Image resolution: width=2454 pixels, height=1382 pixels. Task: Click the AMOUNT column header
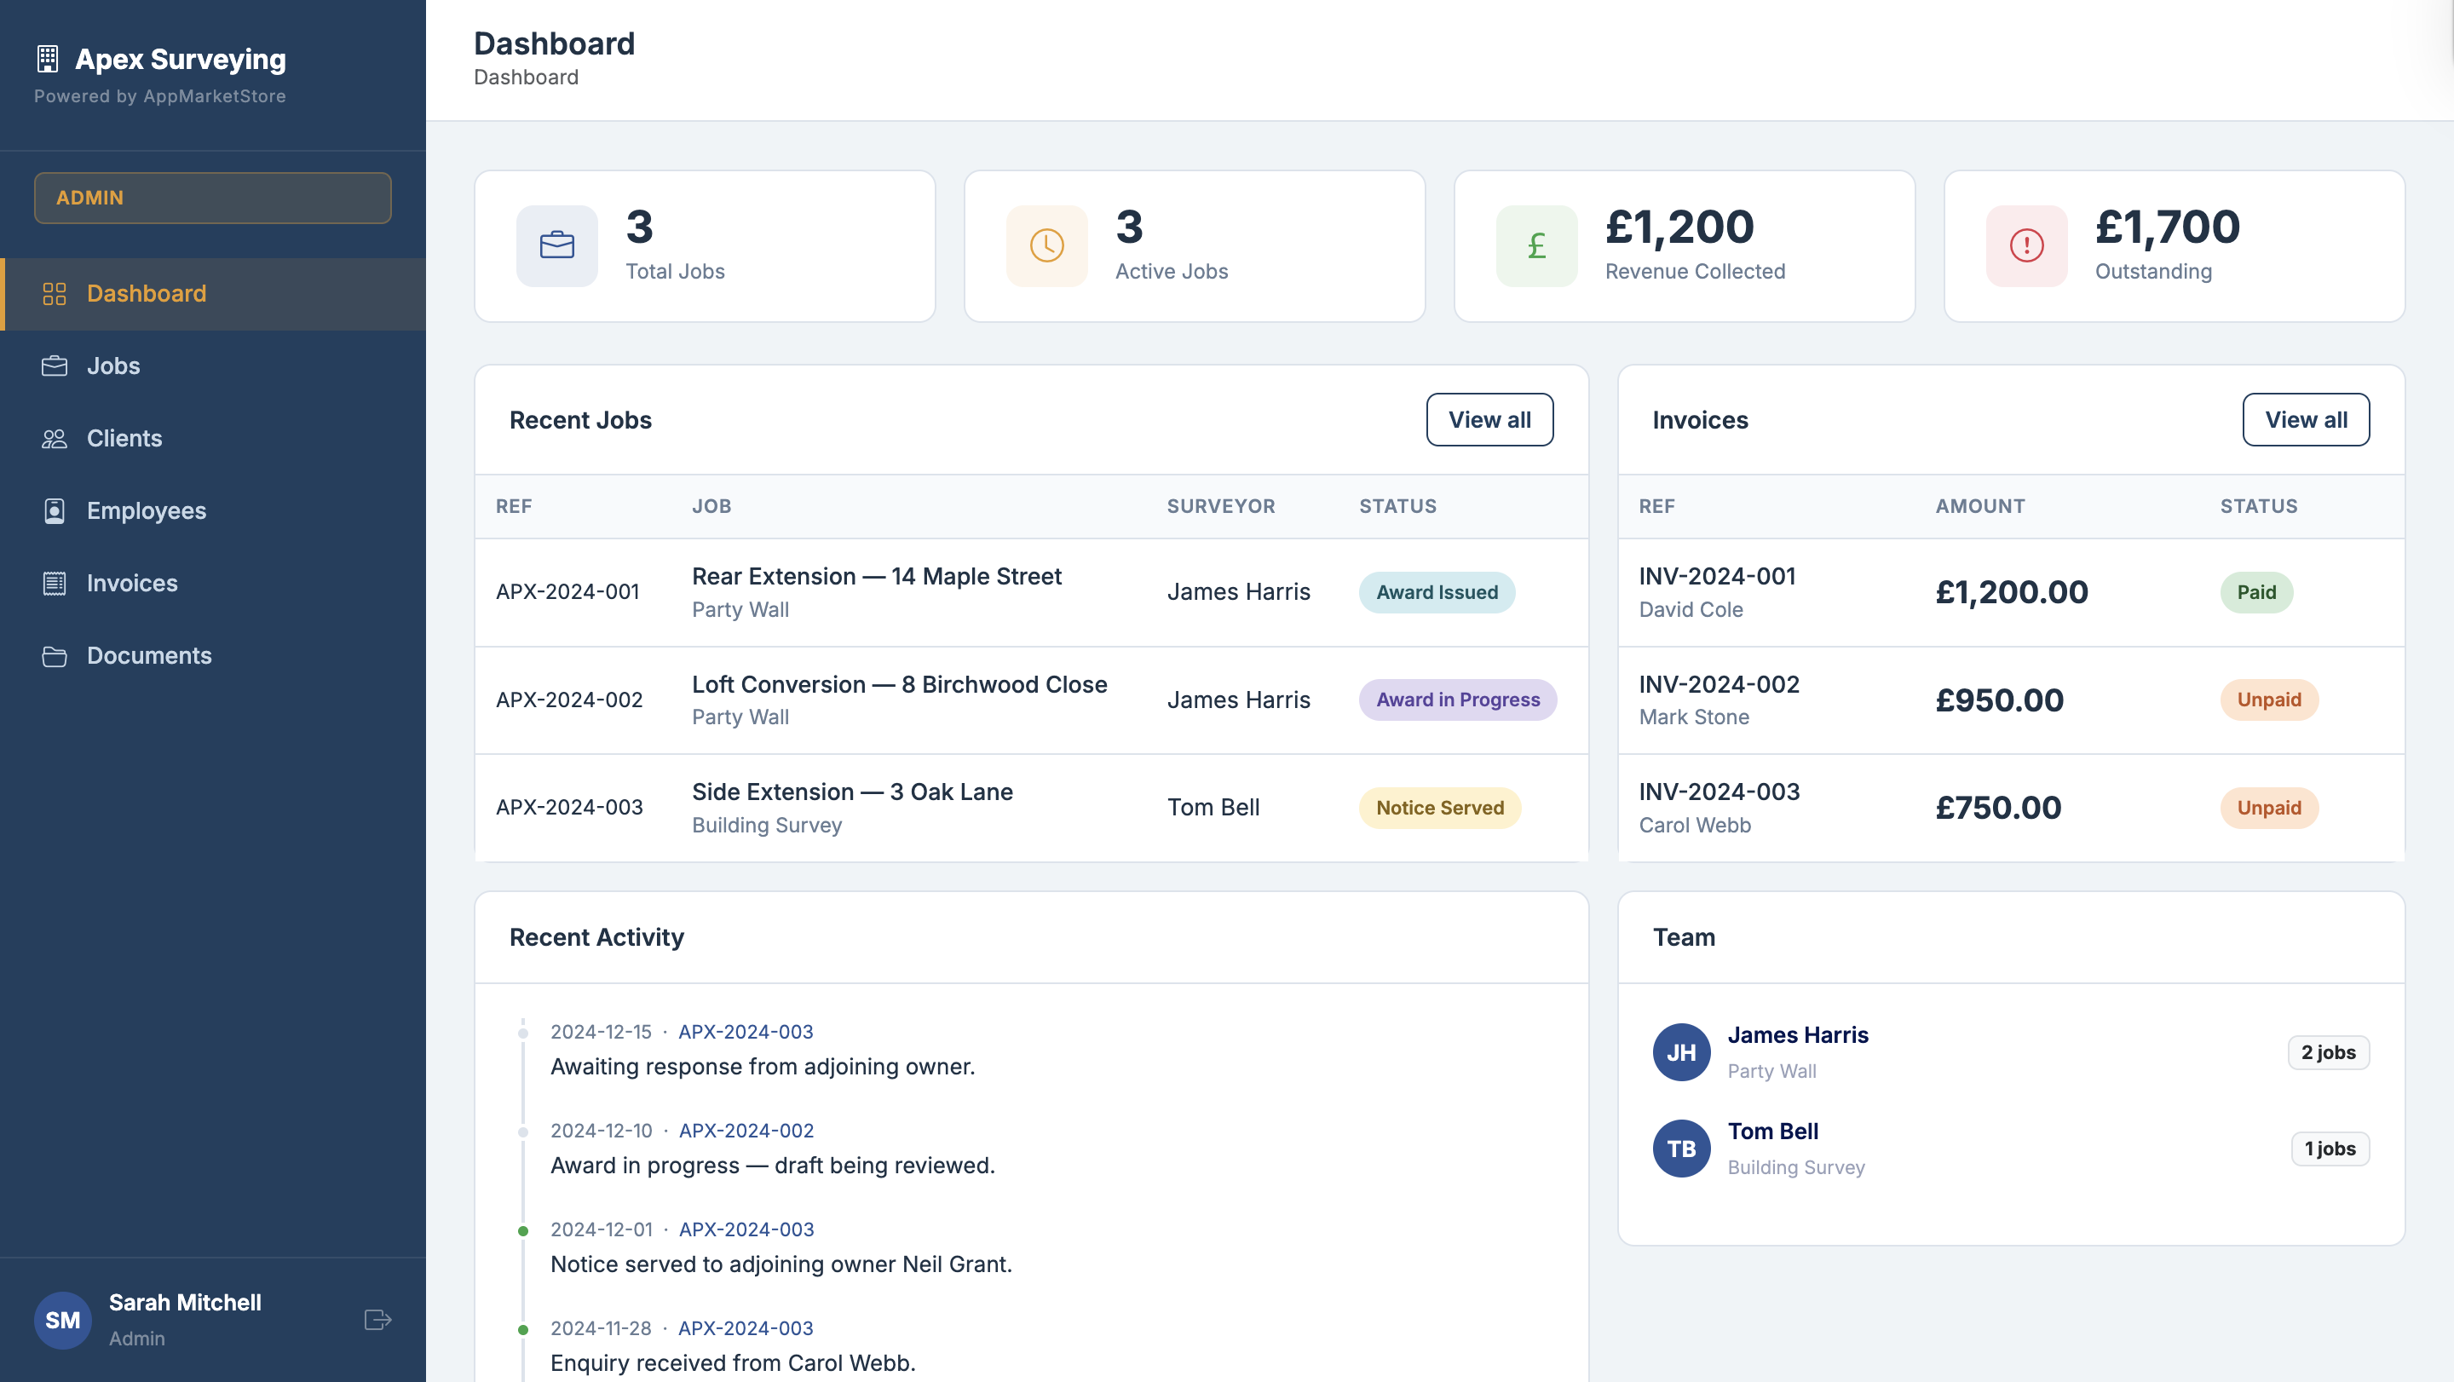click(x=1979, y=506)
